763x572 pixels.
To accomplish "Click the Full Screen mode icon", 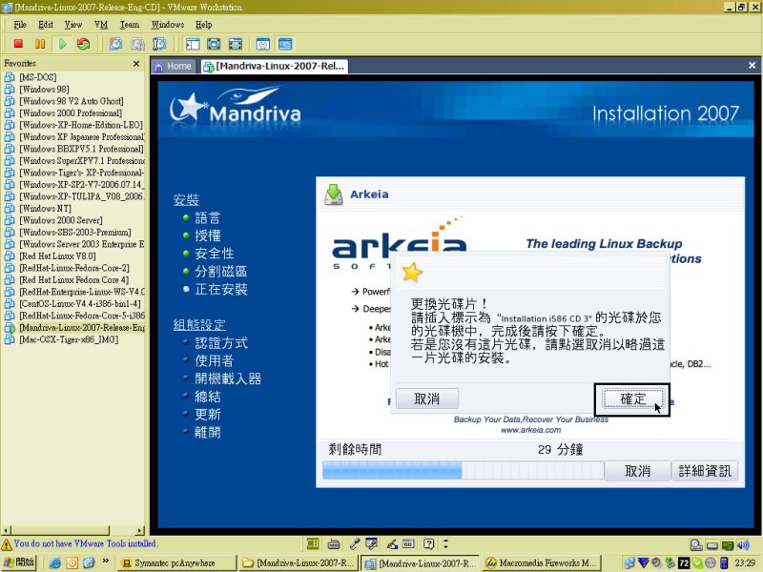I will [x=235, y=44].
